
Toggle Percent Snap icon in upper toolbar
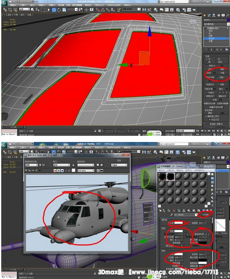108,9
